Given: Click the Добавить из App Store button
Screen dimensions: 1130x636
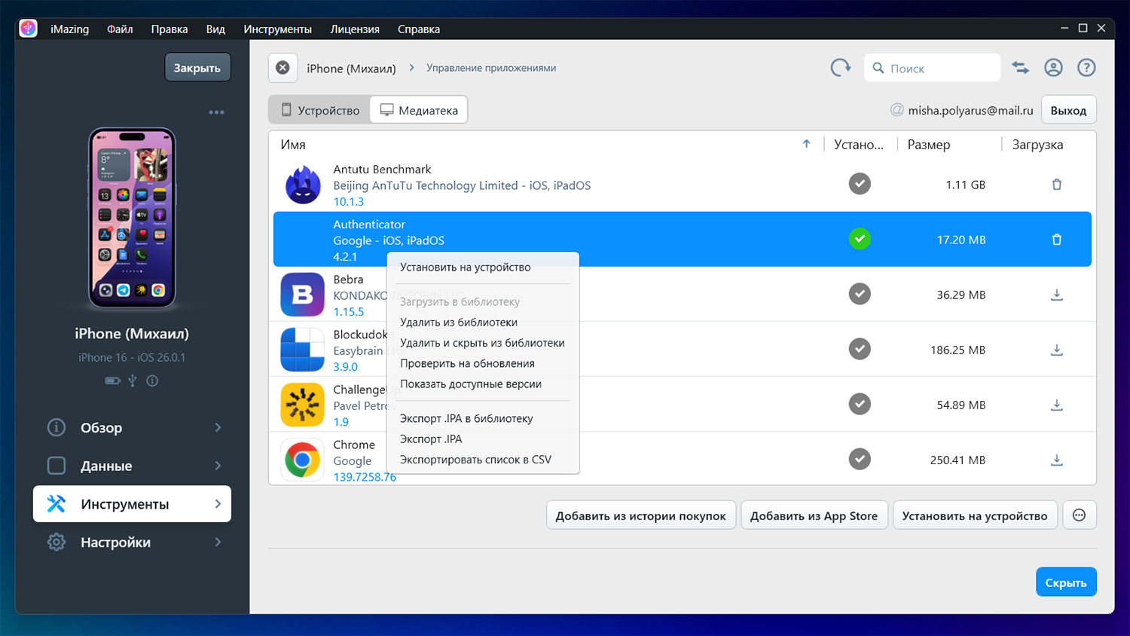Looking at the screenshot, I should (814, 515).
